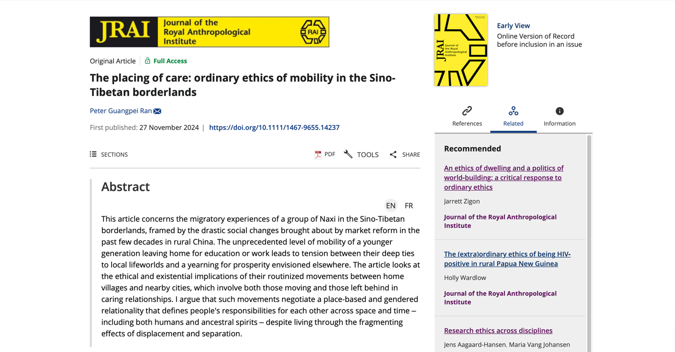
Task: Open author Peter Guangpei Ran's profile
Action: [x=121, y=111]
